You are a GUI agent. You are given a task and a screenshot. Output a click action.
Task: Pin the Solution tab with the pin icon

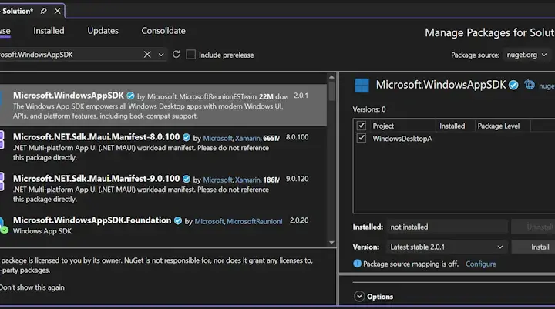(x=43, y=11)
